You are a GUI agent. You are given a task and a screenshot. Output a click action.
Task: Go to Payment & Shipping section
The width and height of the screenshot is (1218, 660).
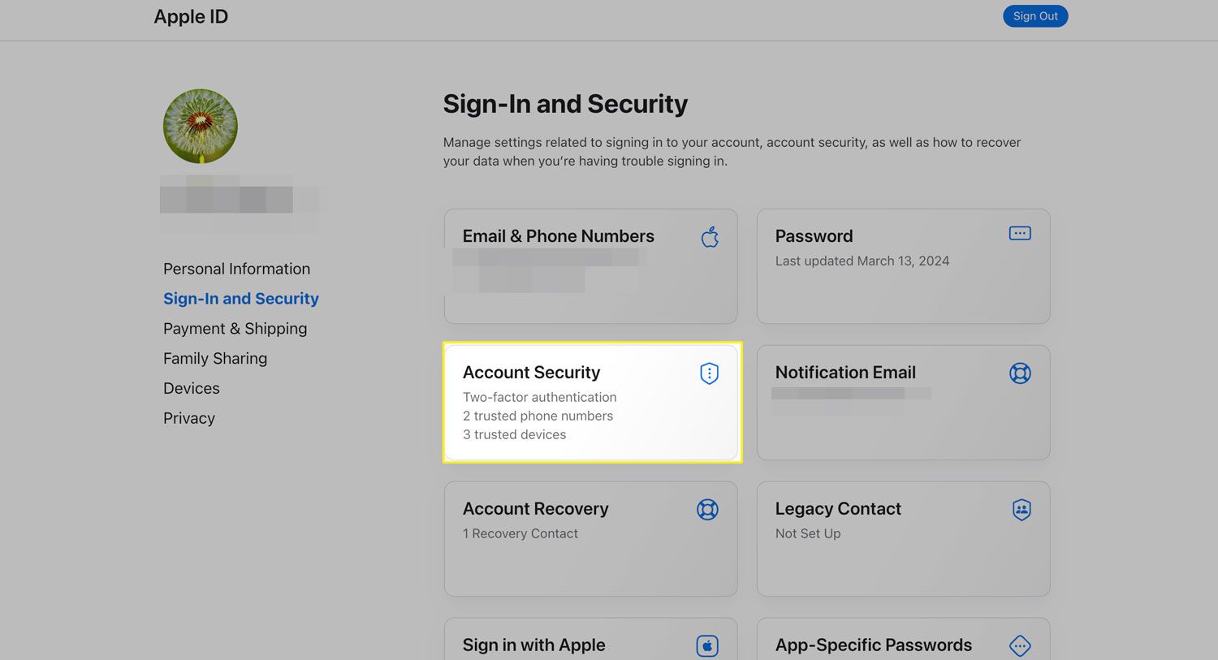pyautogui.click(x=235, y=329)
